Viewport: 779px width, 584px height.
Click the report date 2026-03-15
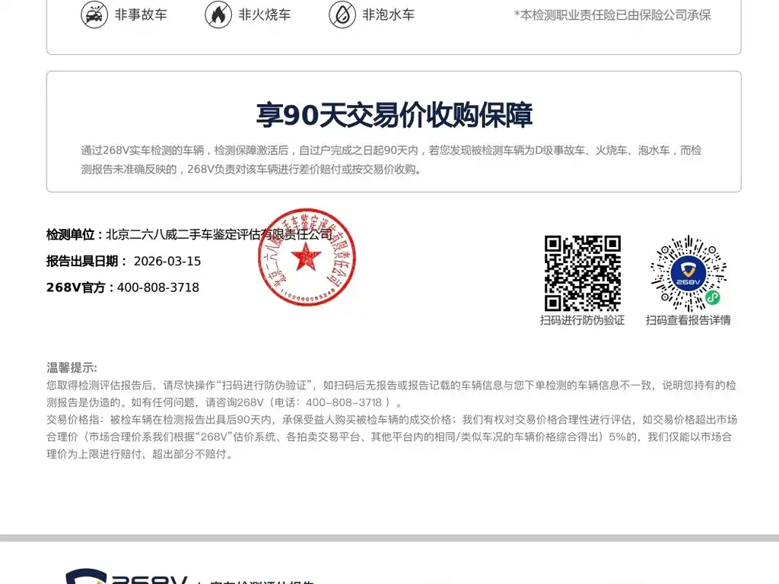[x=167, y=262]
